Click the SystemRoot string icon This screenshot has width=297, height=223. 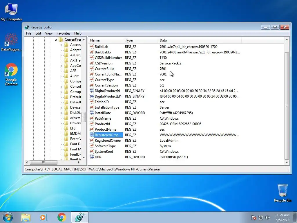(x=92, y=151)
